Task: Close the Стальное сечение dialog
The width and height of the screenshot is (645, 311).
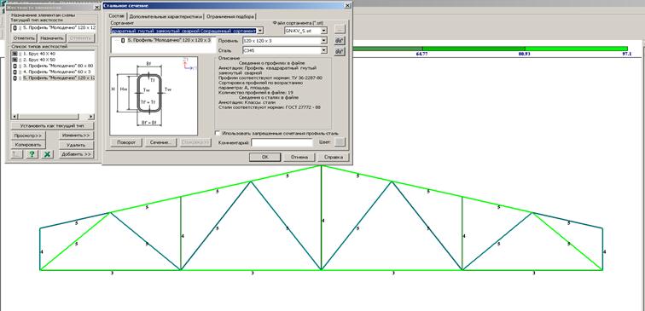Action: (x=347, y=5)
